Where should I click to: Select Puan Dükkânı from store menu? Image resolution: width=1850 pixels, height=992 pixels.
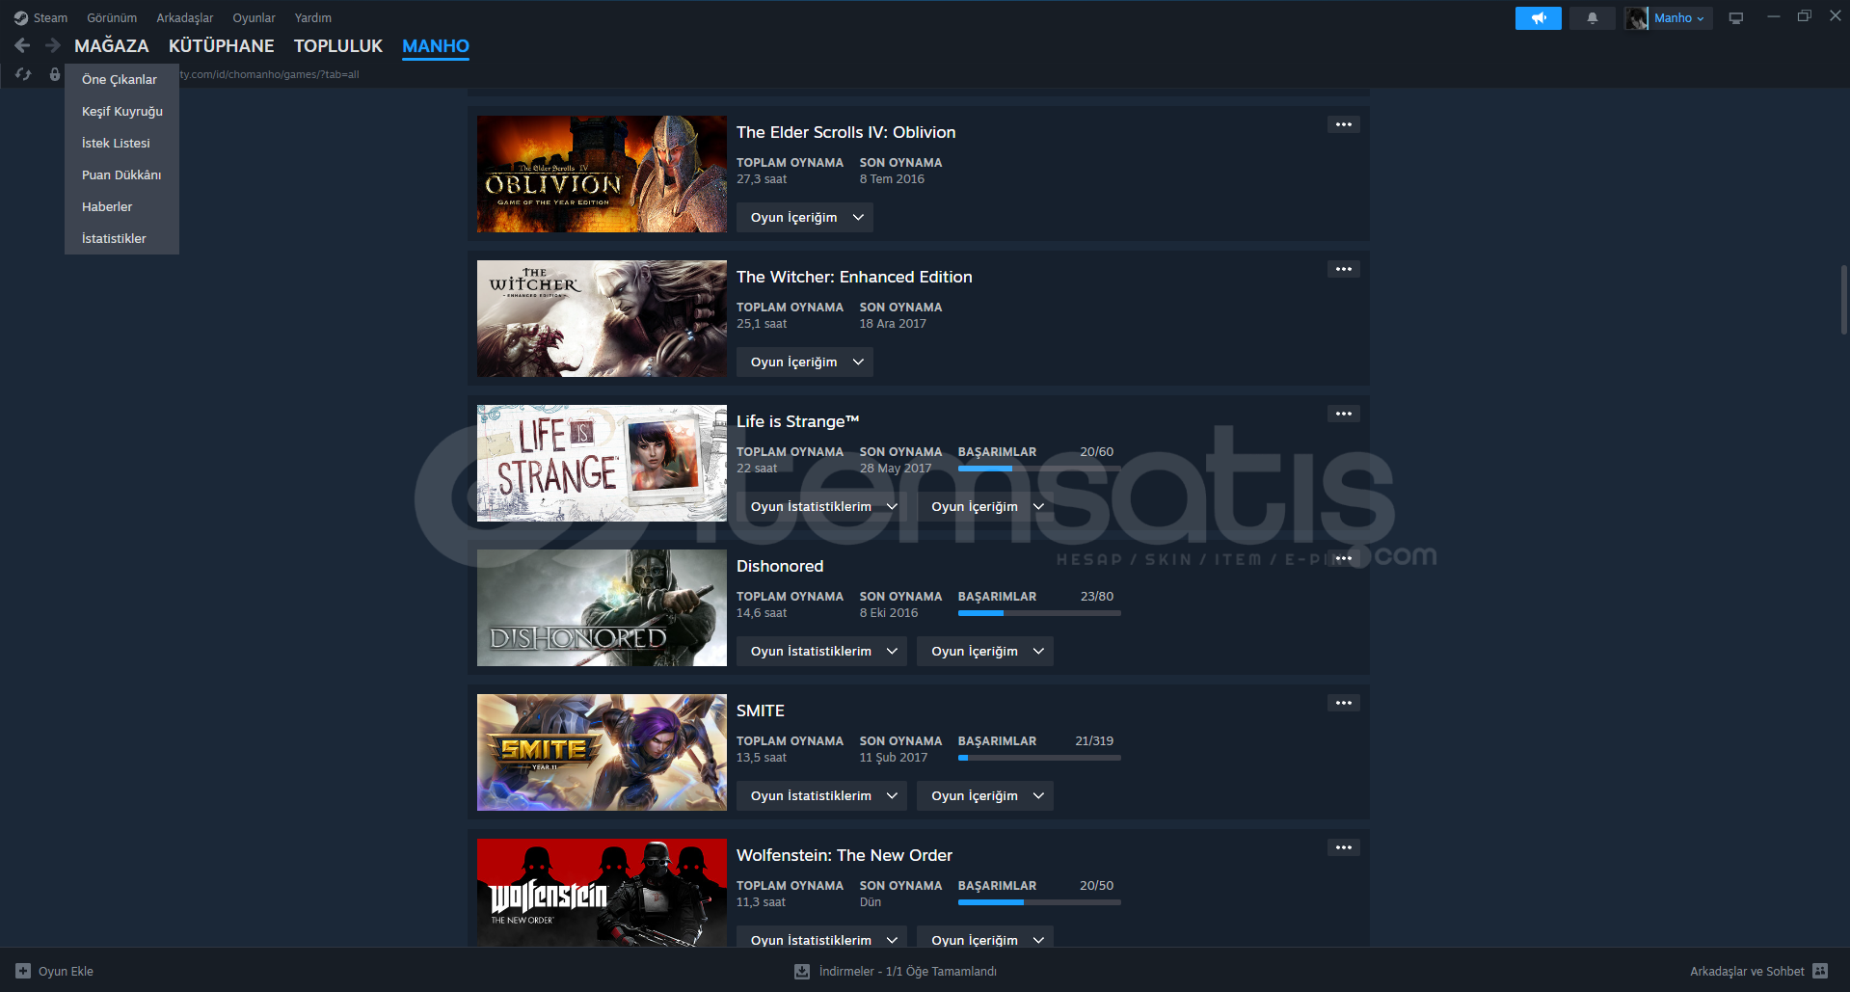tap(121, 174)
